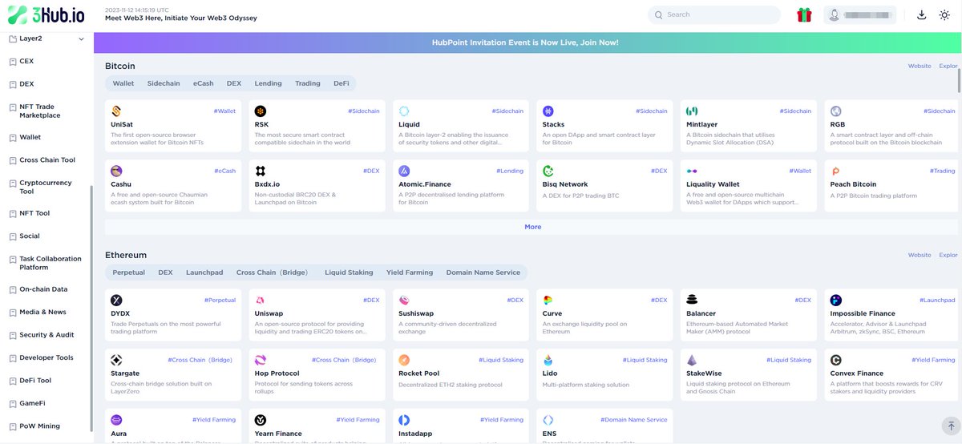The image size is (962, 444).
Task: Focus the Search input field
Action: click(x=714, y=14)
